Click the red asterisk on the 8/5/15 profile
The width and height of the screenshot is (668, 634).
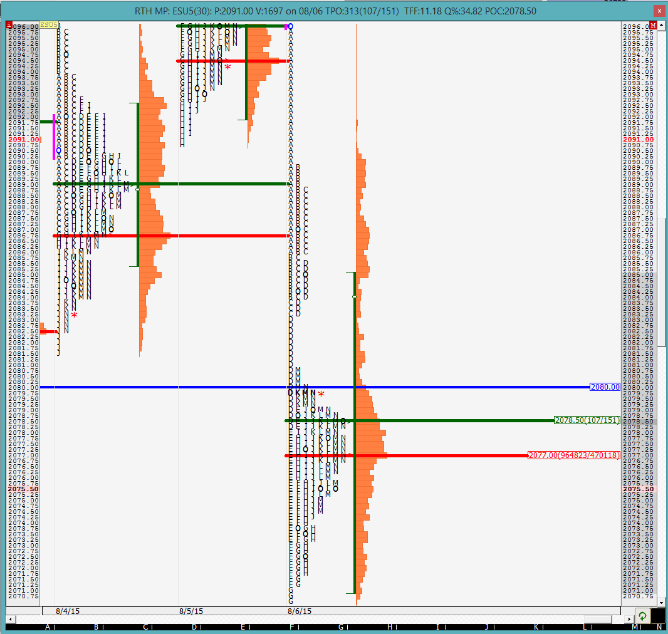click(228, 67)
